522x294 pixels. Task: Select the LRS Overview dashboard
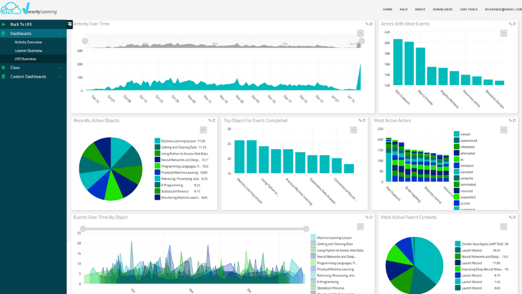coord(25,59)
